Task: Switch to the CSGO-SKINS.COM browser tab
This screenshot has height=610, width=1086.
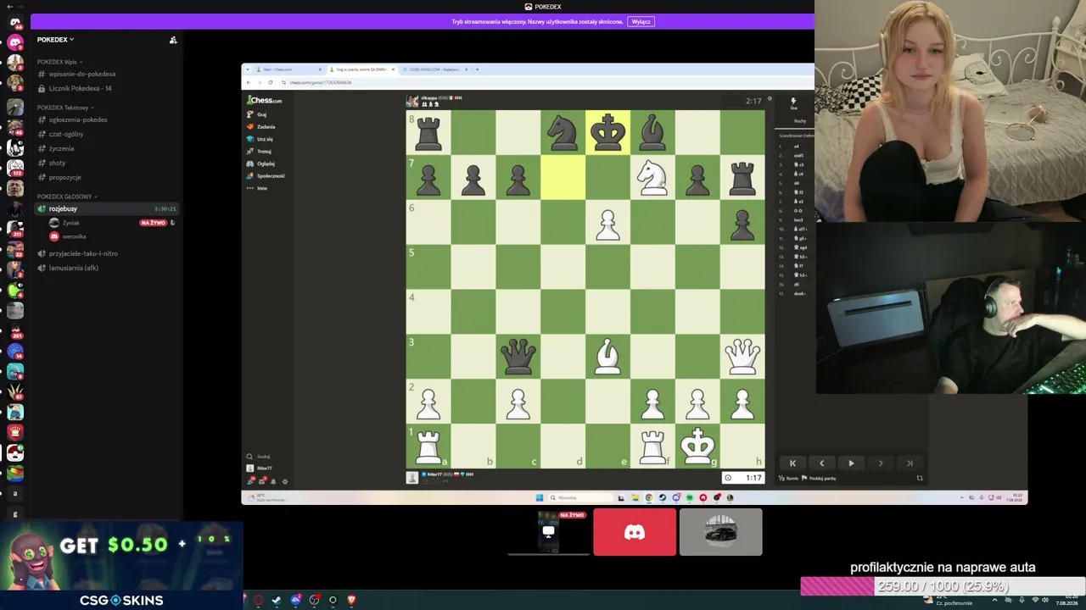Action: point(434,69)
